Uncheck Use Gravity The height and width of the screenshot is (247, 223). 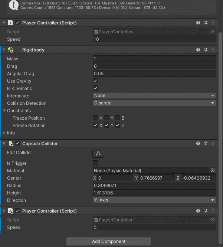point(95,81)
